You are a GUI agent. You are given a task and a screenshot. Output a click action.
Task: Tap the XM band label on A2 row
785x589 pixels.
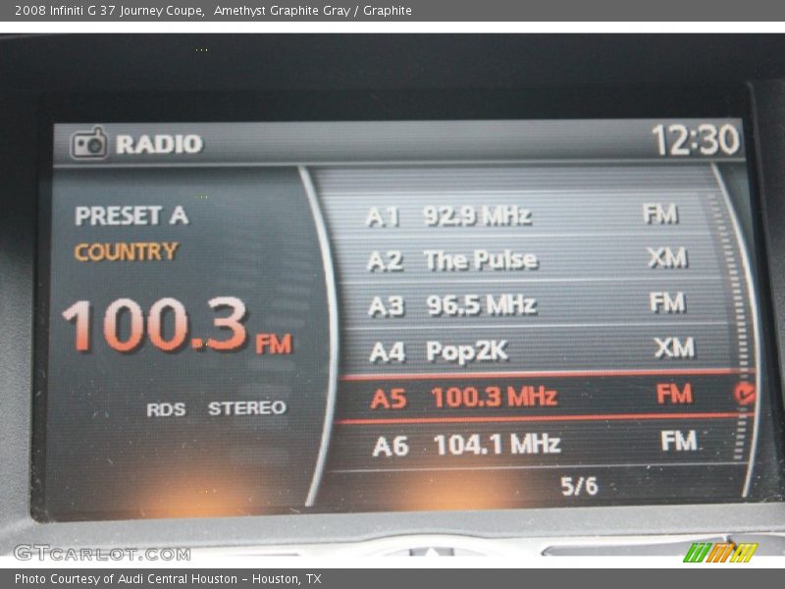[667, 258]
